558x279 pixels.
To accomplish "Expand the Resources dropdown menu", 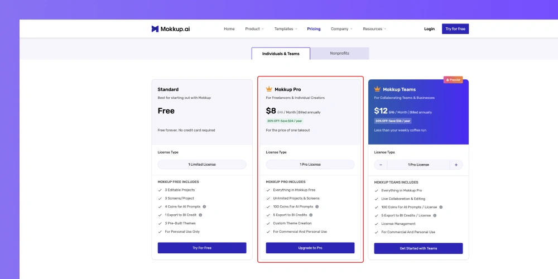I will (374, 29).
